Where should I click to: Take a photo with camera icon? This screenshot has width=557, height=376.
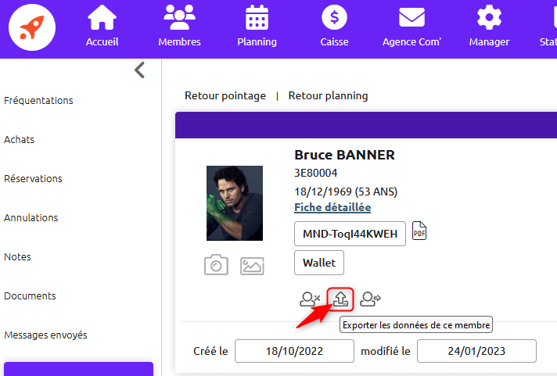[x=216, y=265]
